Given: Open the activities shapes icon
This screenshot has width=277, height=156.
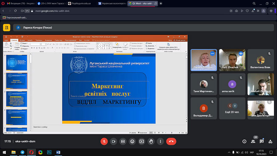Looking at the screenshot, I should click(x=270, y=141).
